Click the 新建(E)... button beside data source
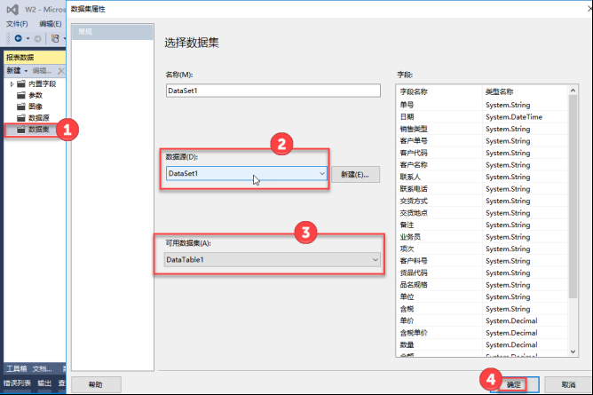This screenshot has height=395, width=593. (356, 174)
